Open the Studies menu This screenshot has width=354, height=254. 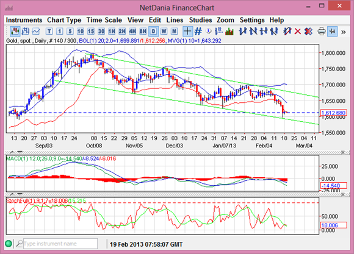tap(200, 20)
